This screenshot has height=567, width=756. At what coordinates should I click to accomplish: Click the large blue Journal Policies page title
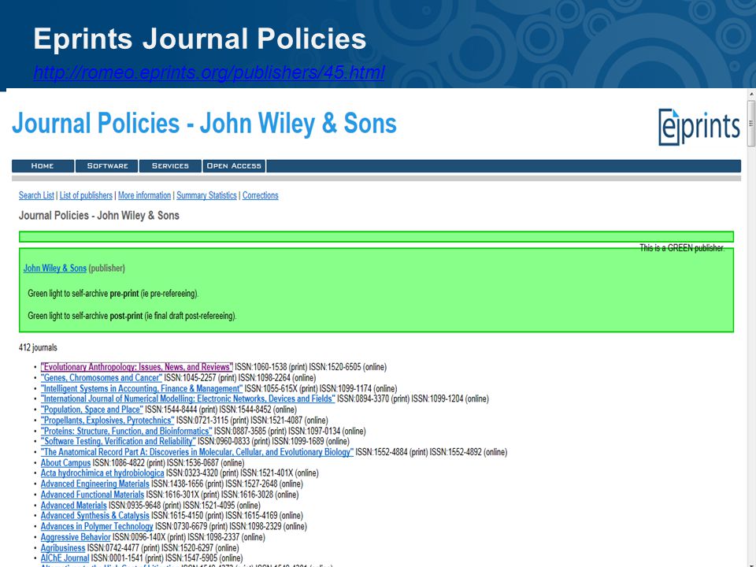(205, 123)
